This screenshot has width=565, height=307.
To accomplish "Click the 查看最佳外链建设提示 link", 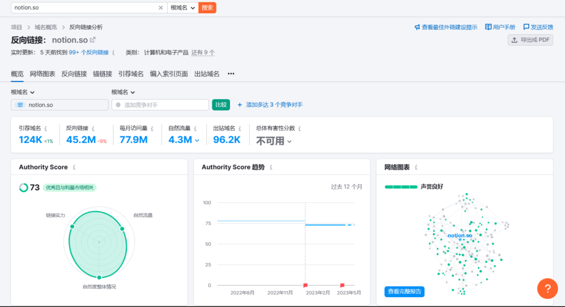I will click(x=449, y=27).
